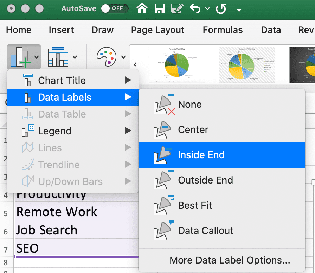Image resolution: width=315 pixels, height=273 pixels.
Task: Click the Redo circular arrow icon
Action: 220,8
